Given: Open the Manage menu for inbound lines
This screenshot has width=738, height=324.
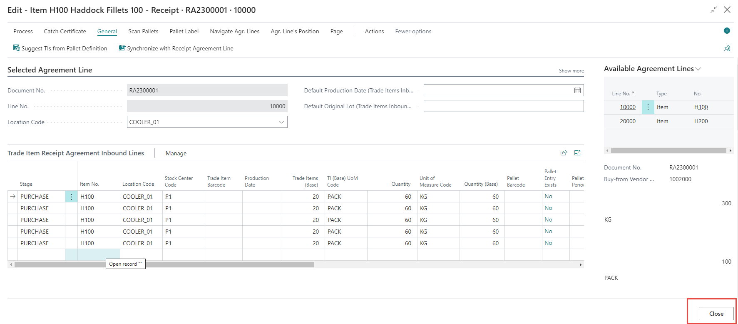Looking at the screenshot, I should 176,153.
